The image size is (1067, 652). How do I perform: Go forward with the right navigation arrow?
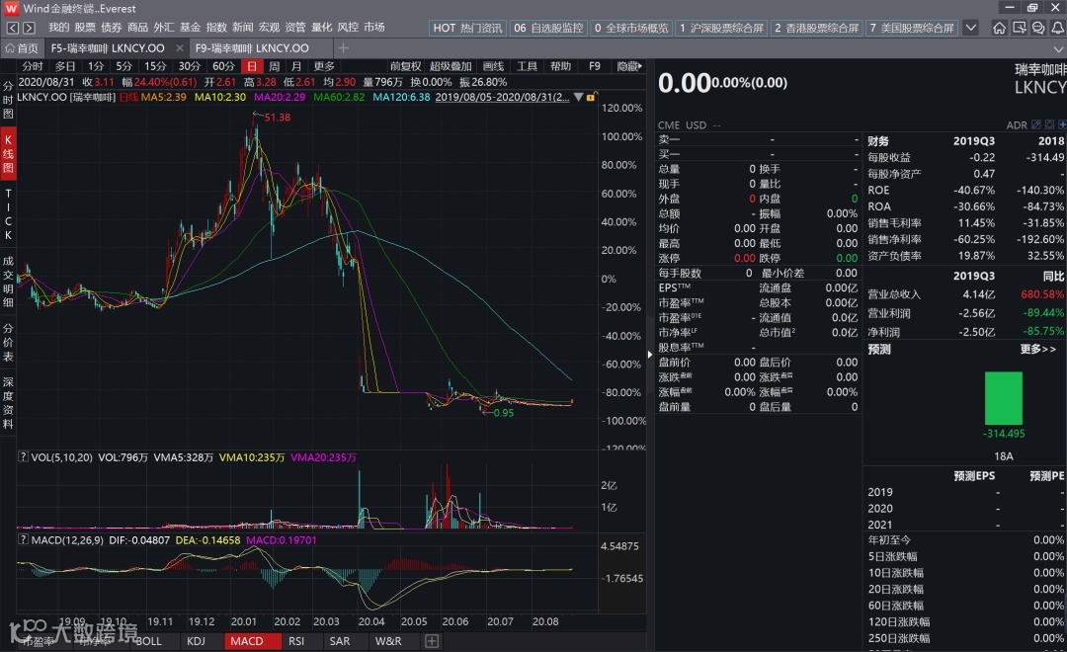coord(29,28)
